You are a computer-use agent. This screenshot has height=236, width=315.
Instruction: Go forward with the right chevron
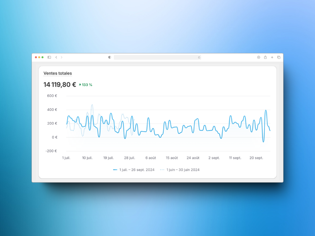coord(61,57)
